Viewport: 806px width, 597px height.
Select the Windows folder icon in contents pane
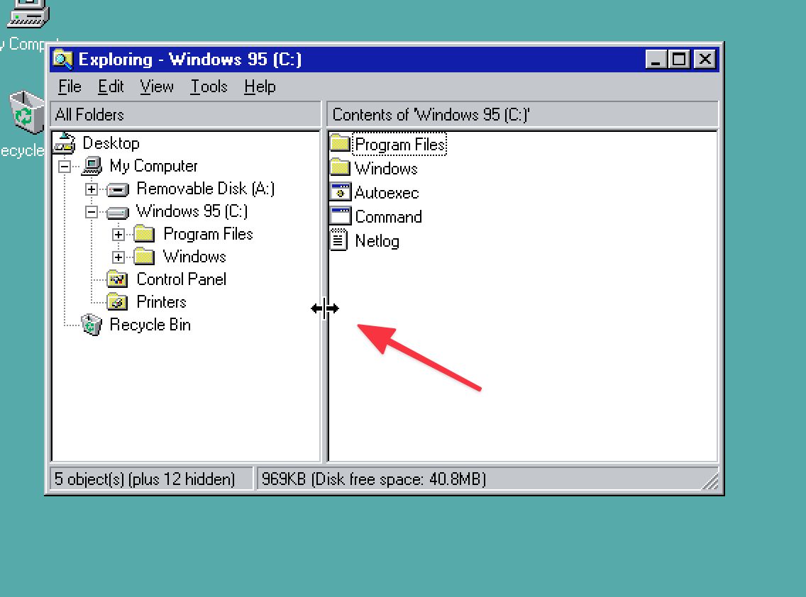(341, 169)
